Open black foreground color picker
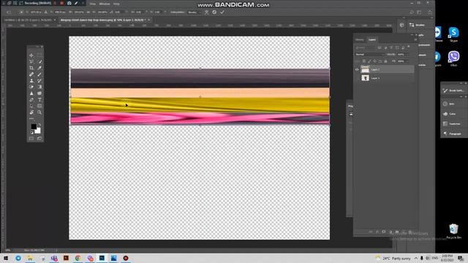 (x=34, y=126)
